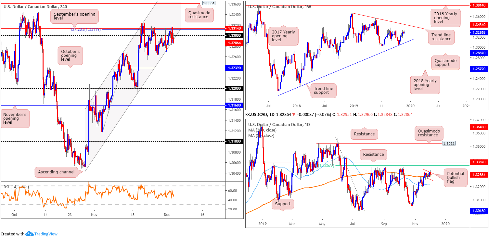Viewport: 489px width, 238px height.
Task: Select the 1.38140 red price label
Action: pos(479,6)
